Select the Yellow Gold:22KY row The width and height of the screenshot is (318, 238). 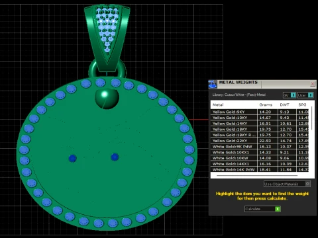click(x=260, y=141)
